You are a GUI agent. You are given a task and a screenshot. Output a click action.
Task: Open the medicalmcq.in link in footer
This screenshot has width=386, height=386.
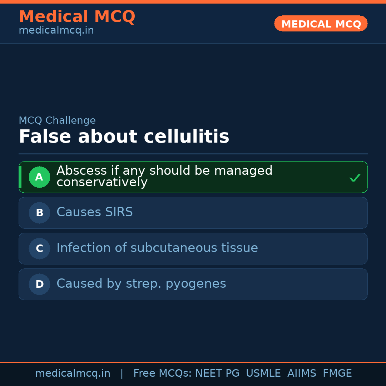(x=73, y=373)
